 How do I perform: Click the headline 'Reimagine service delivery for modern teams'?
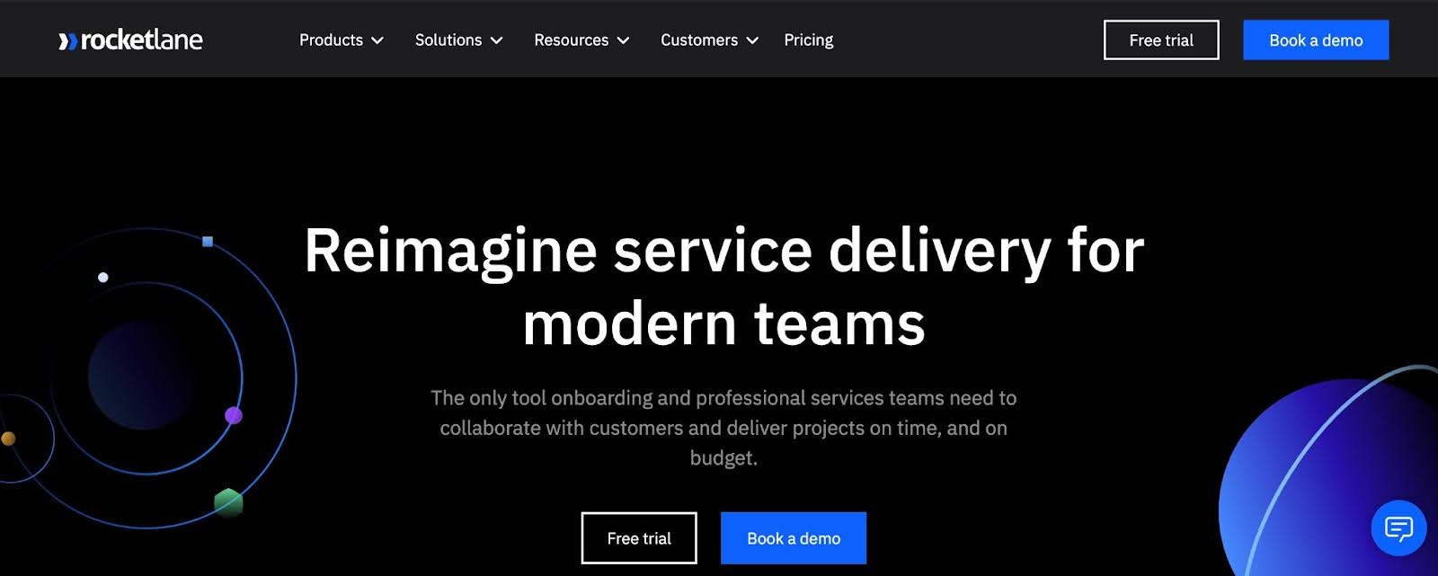[x=724, y=286]
